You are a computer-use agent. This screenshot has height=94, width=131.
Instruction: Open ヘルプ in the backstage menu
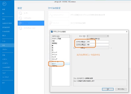click(4, 73)
